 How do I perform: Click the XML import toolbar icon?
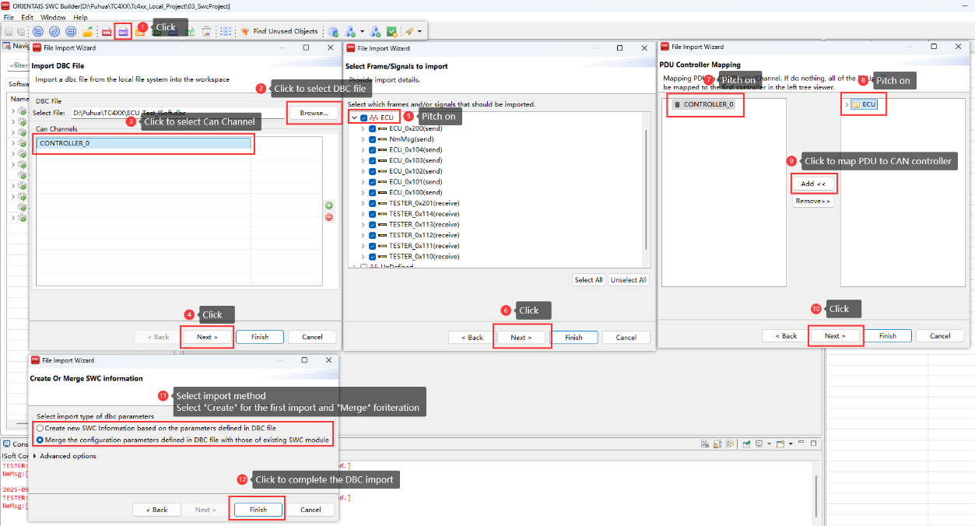(x=107, y=31)
